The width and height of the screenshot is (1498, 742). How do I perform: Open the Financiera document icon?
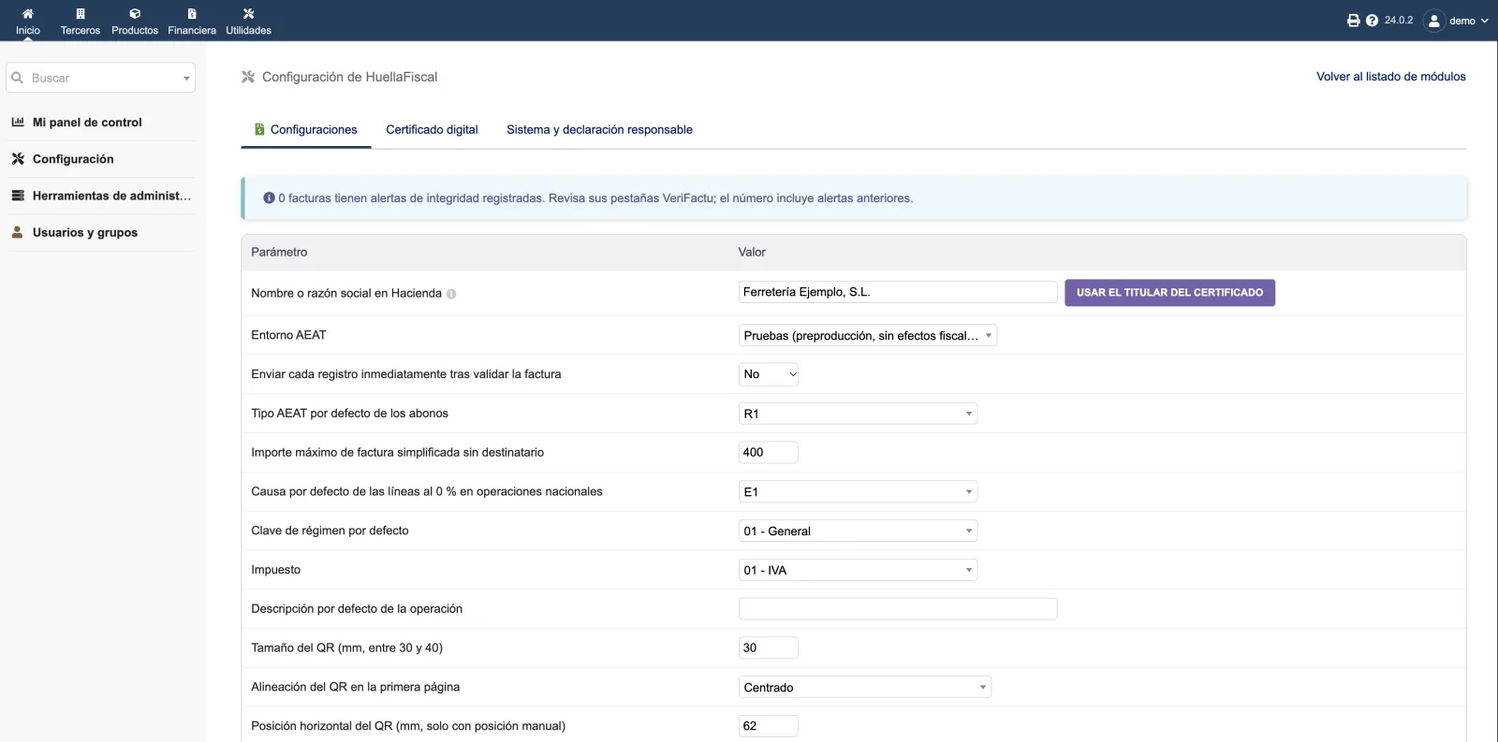[192, 14]
